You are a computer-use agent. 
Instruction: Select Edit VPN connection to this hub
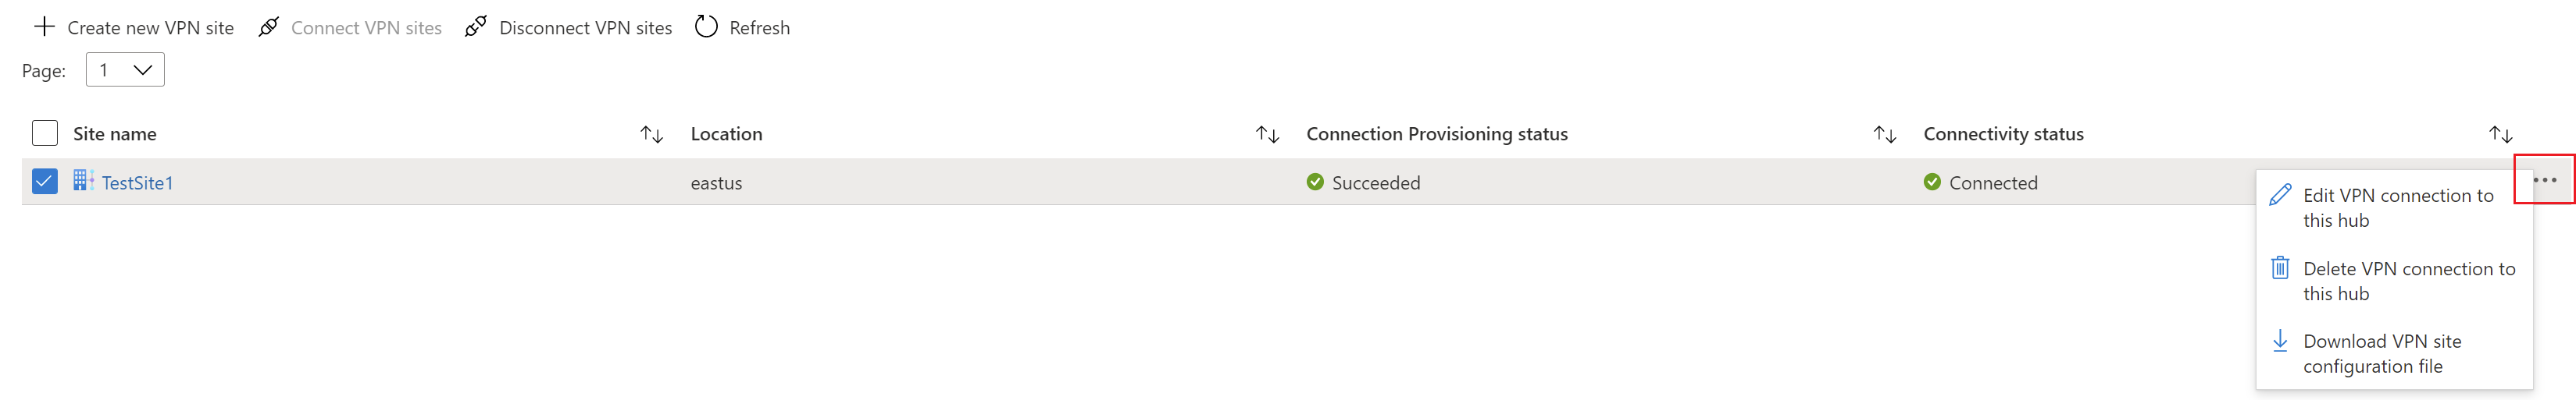click(x=2397, y=207)
